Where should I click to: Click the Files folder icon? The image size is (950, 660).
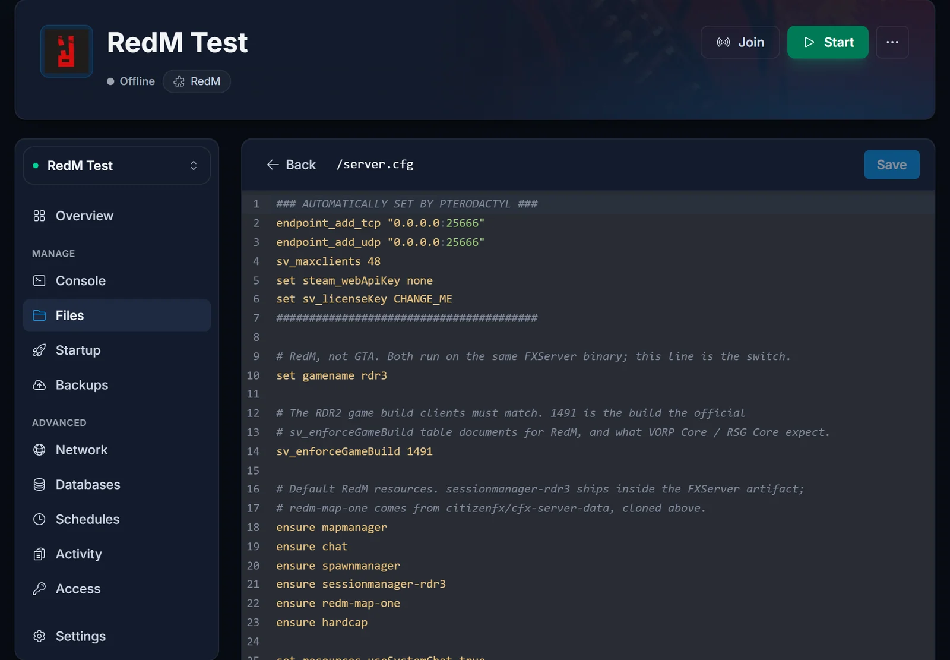tap(39, 315)
